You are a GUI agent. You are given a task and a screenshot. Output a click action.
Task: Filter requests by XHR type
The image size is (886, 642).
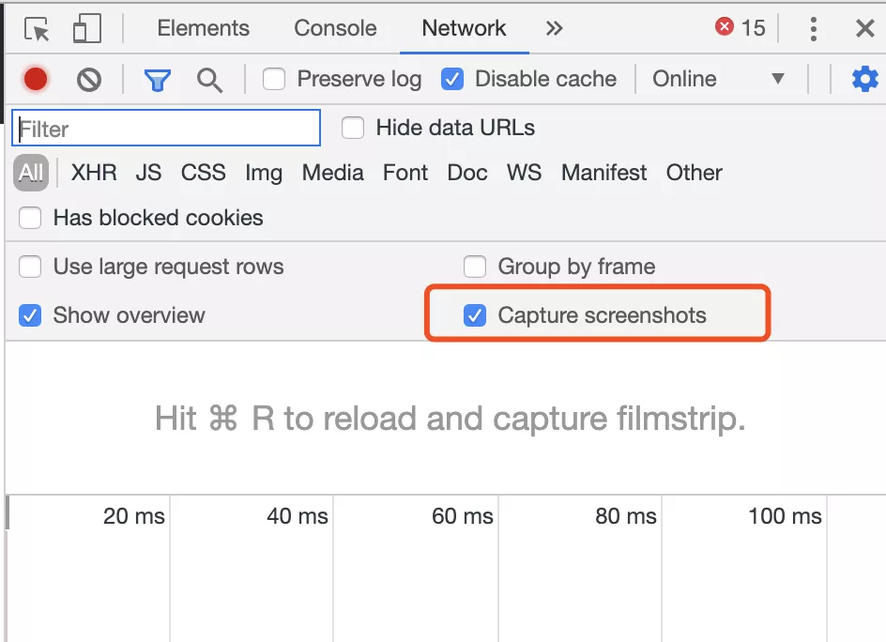(x=94, y=173)
